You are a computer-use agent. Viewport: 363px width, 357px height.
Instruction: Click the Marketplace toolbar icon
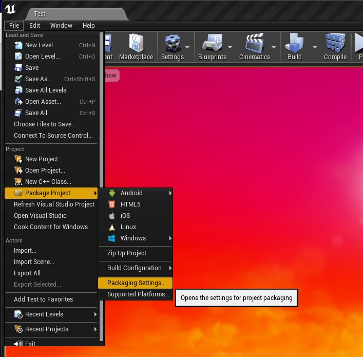click(x=136, y=44)
